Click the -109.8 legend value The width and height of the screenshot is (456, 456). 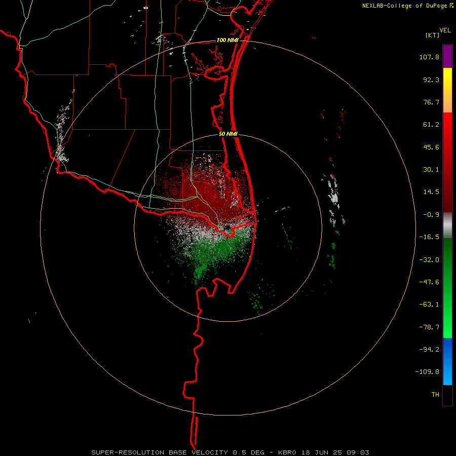[x=427, y=372]
